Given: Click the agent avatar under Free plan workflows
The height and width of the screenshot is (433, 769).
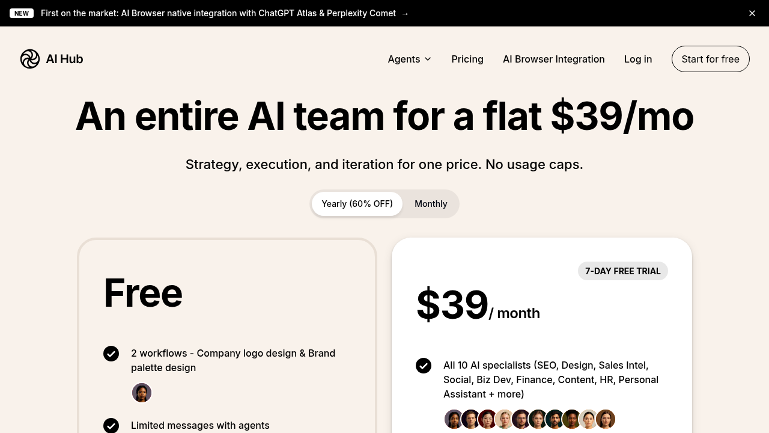Looking at the screenshot, I should pos(142,393).
